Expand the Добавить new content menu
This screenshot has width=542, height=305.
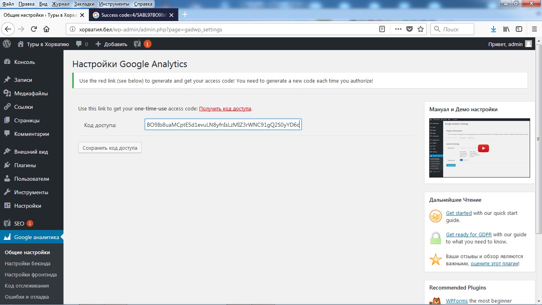111,44
